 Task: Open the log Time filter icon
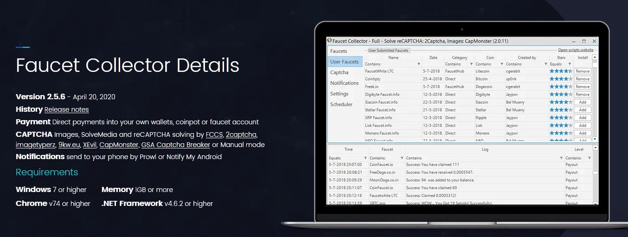[x=366, y=158]
